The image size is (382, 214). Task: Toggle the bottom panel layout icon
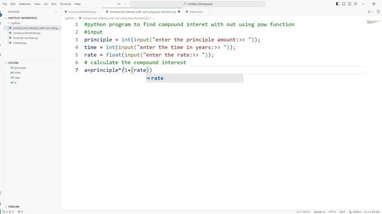344,4
